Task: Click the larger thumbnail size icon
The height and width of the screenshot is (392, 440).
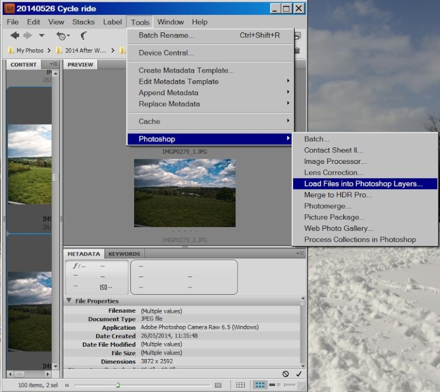Action: pyautogui.click(x=218, y=385)
